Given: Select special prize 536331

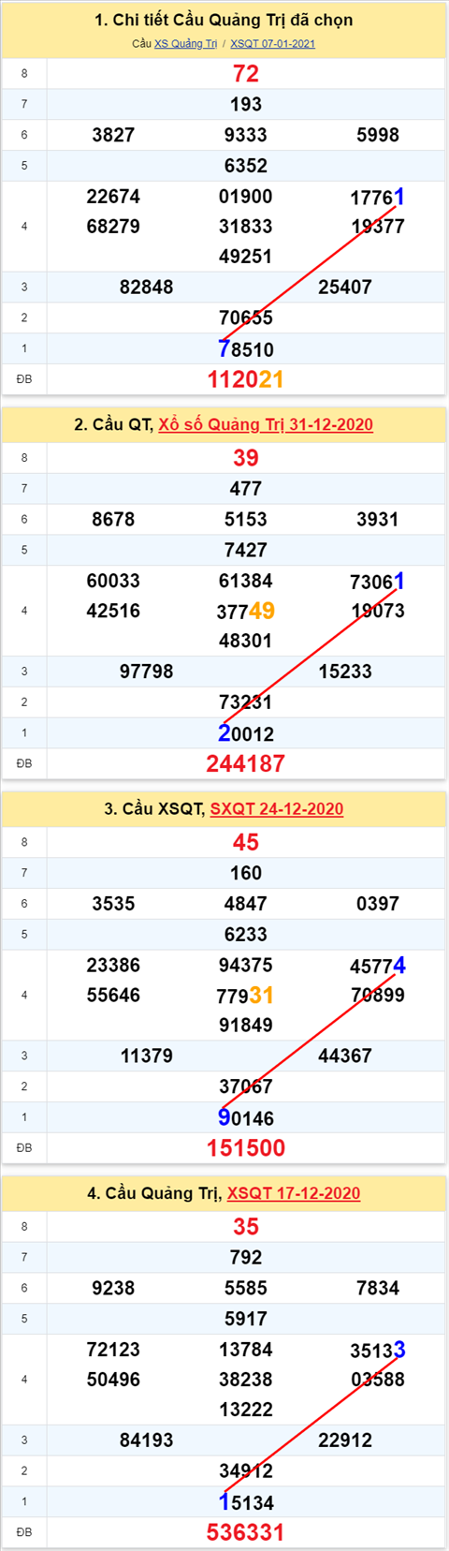Looking at the screenshot, I should (x=246, y=1532).
